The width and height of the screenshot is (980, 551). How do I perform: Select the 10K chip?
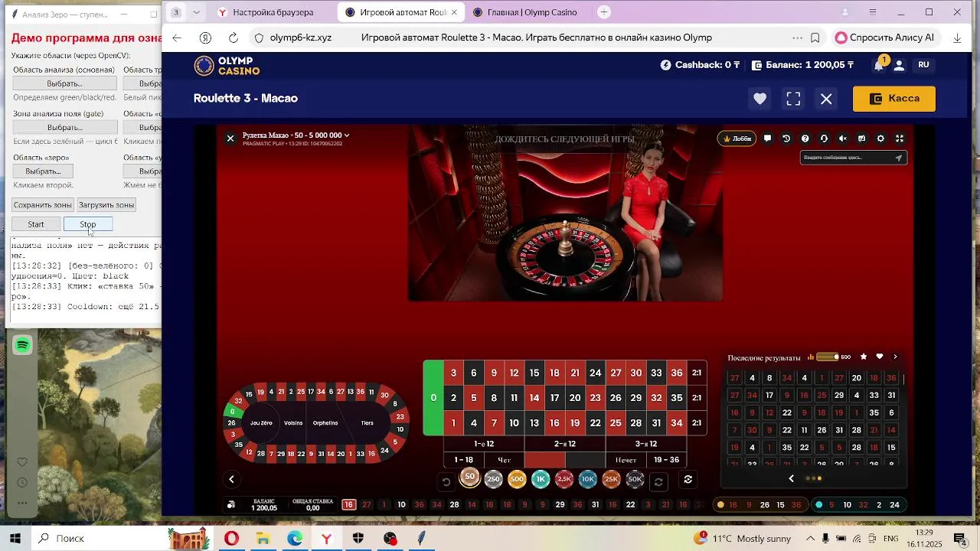587,479
